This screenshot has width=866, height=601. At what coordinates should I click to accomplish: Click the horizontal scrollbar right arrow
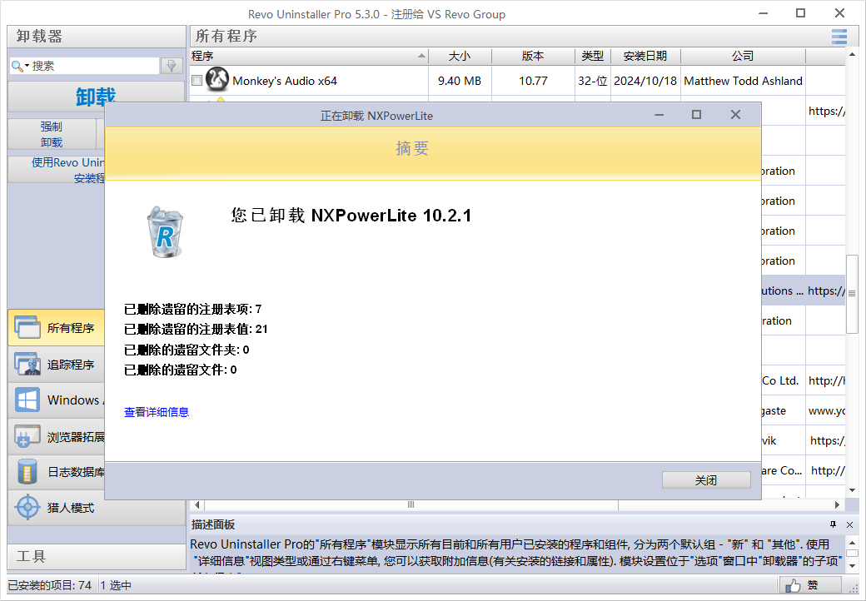838,504
